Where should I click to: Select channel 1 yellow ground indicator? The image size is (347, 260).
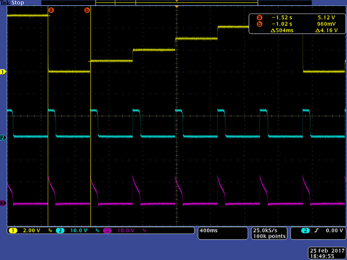(3, 71)
